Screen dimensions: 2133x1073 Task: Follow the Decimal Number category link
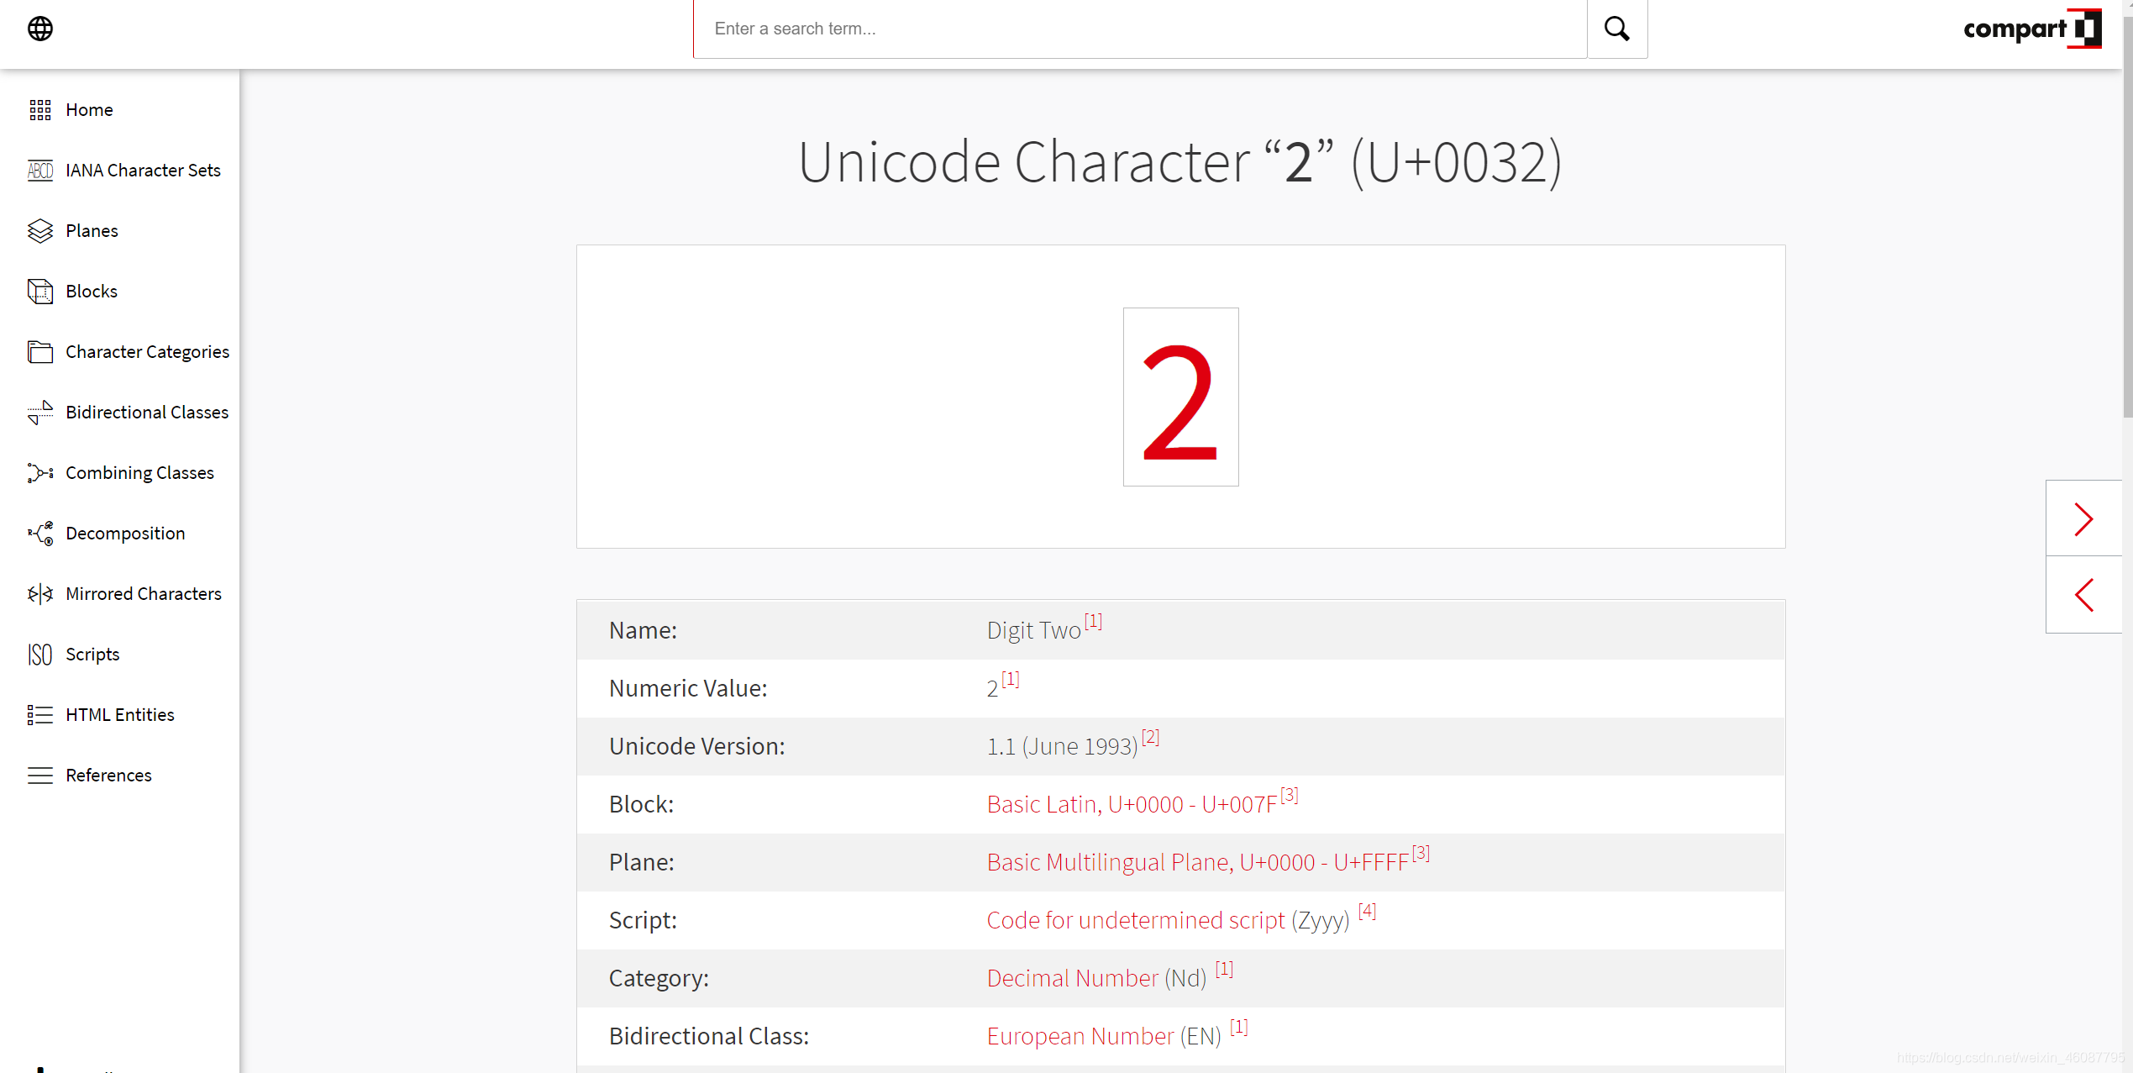(1072, 978)
